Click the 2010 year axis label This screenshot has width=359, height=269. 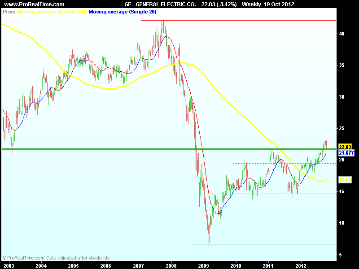tap(236, 265)
